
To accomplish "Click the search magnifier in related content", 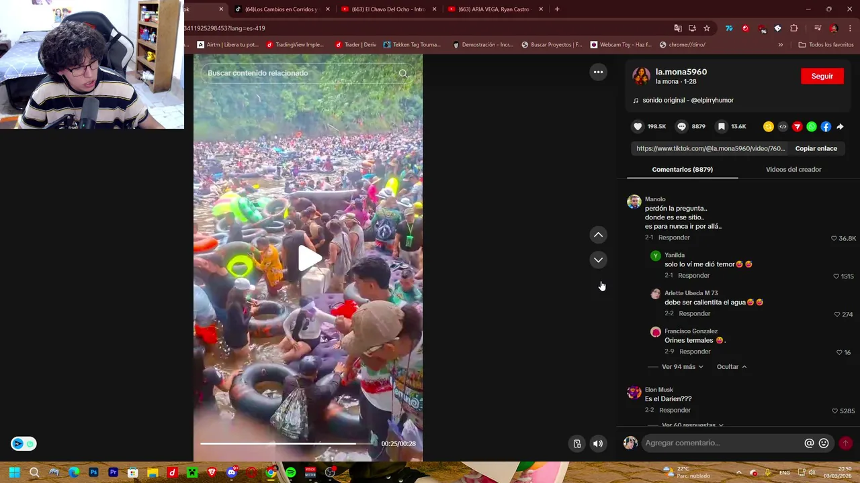I will coord(403,73).
